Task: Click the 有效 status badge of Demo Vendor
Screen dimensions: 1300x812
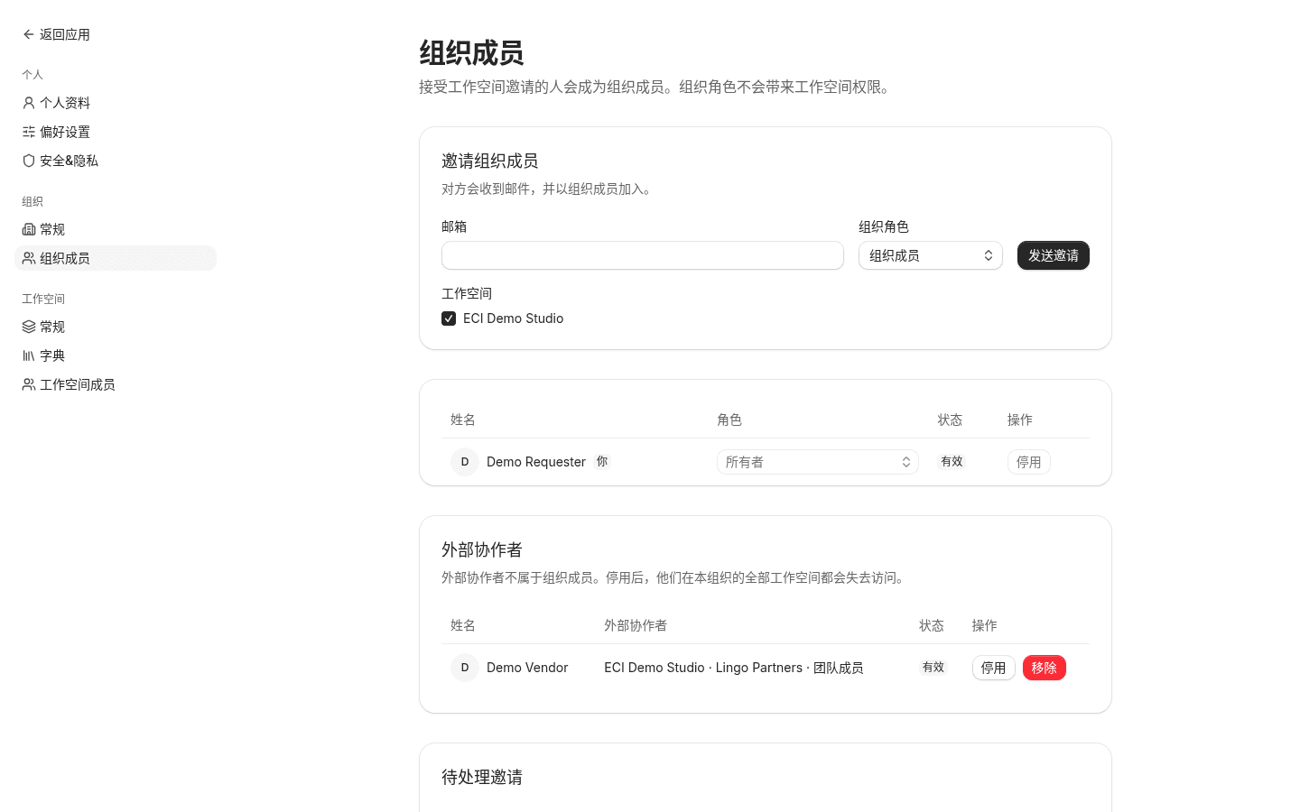Action: [933, 667]
